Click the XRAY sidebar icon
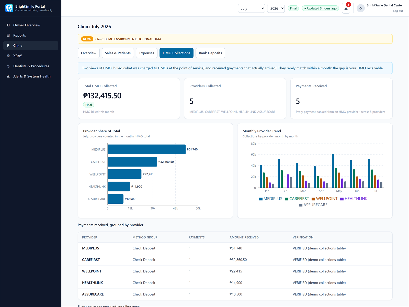This screenshot has height=307, width=409. 8,56
